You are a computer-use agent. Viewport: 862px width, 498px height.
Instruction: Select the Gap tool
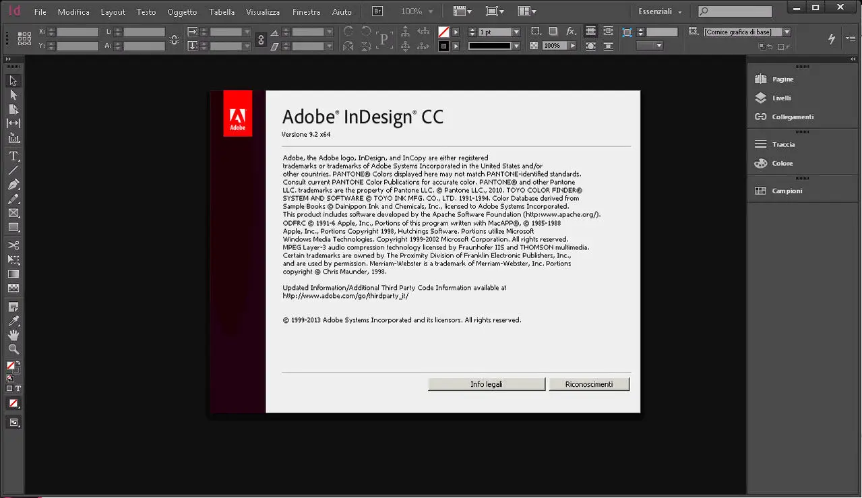[13, 123]
